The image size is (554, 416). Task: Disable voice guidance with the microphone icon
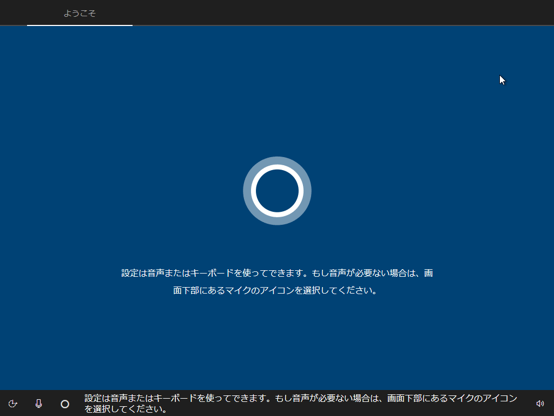(x=38, y=404)
